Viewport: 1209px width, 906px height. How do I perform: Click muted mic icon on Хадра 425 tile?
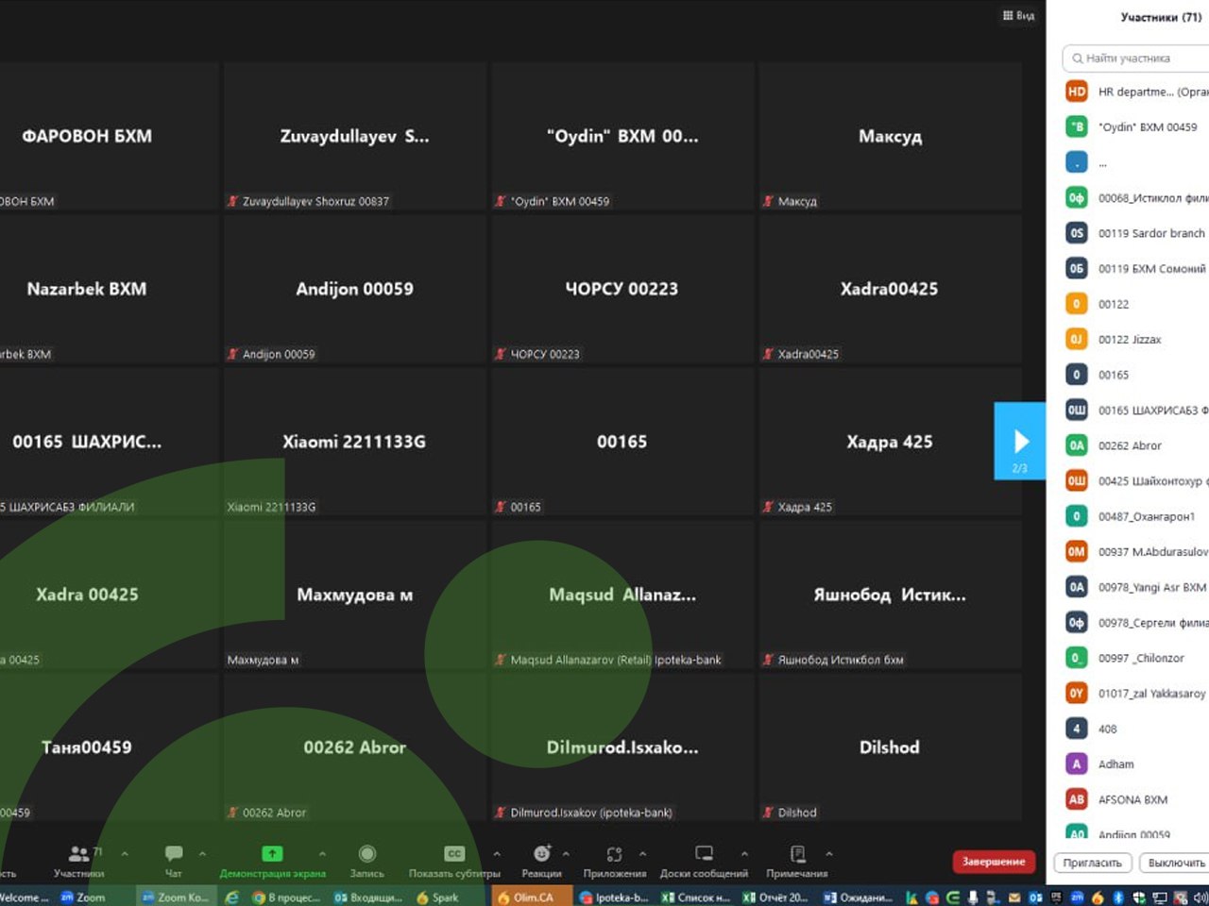[769, 507]
